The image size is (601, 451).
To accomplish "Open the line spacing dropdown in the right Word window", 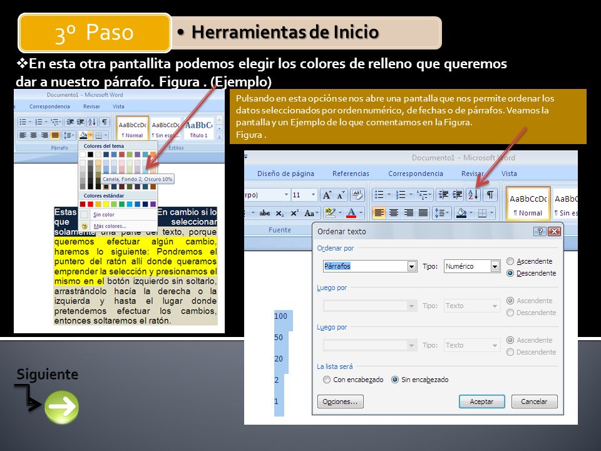I will [443, 212].
